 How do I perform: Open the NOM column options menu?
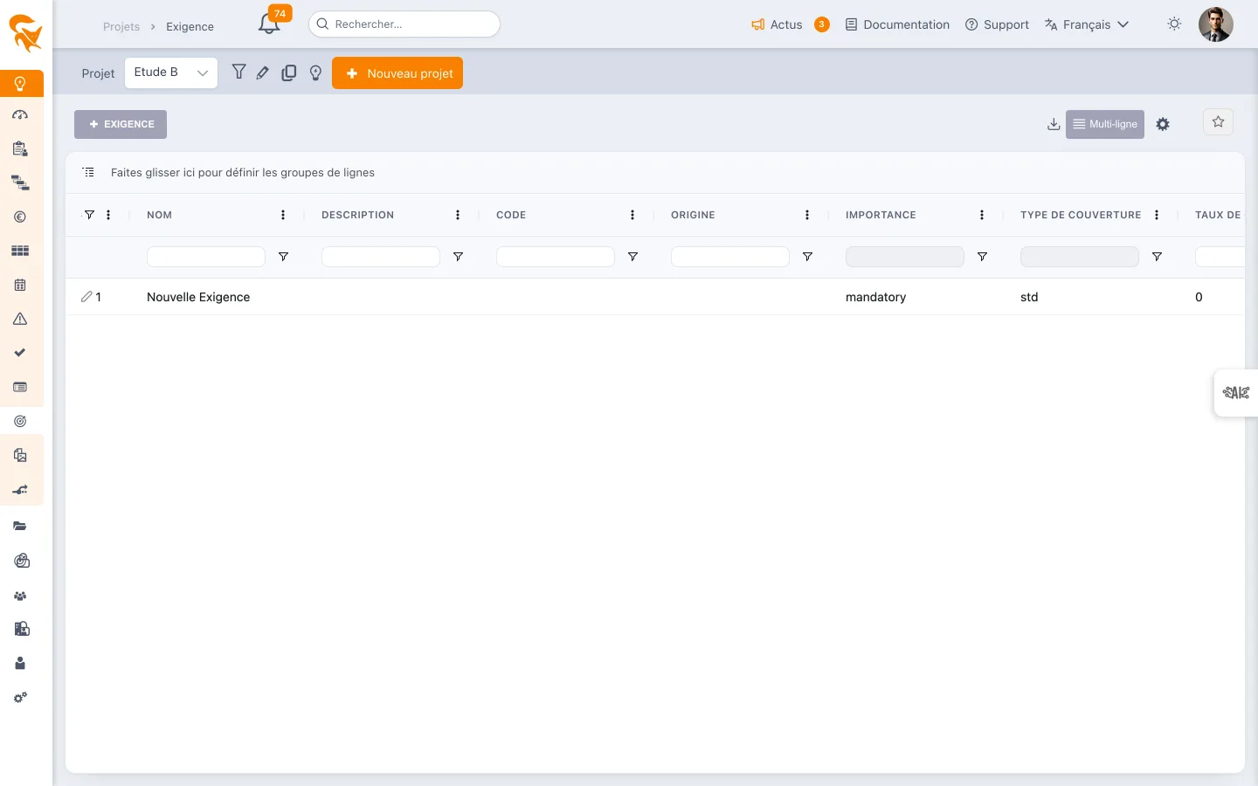[x=283, y=215]
